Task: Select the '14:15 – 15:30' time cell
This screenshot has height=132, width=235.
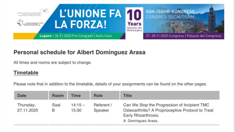Action: [78, 107]
